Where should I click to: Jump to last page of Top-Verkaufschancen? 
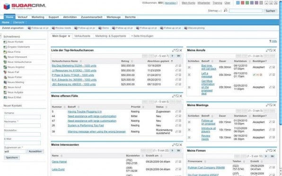pyautogui.click(x=178, y=56)
